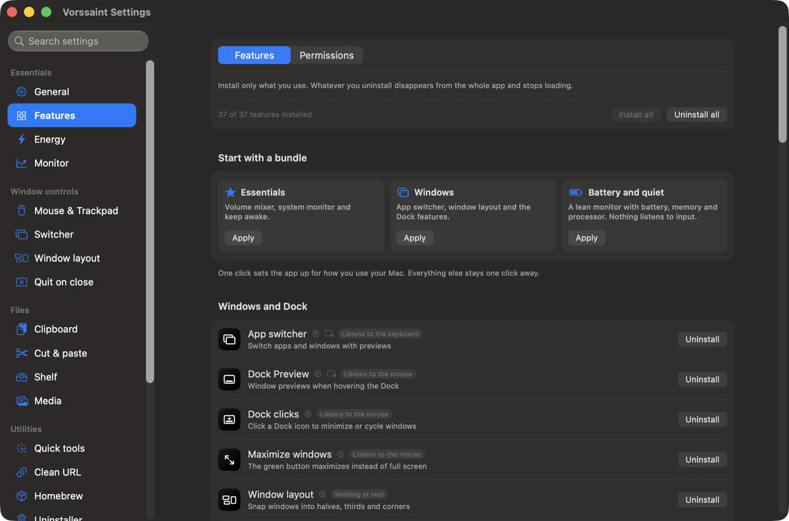Screen dimensions: 789x521
Task: Click the Maximize windows arrows tile icon
Action: click(230, 460)
